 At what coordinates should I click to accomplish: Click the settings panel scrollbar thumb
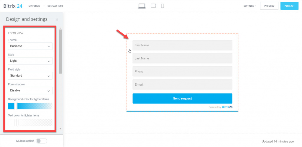pyautogui.click(x=60, y=51)
